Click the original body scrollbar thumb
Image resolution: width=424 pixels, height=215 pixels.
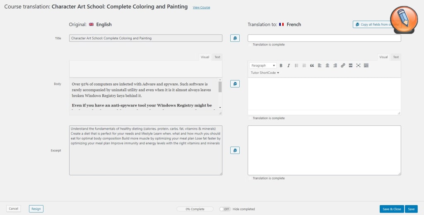220,87
